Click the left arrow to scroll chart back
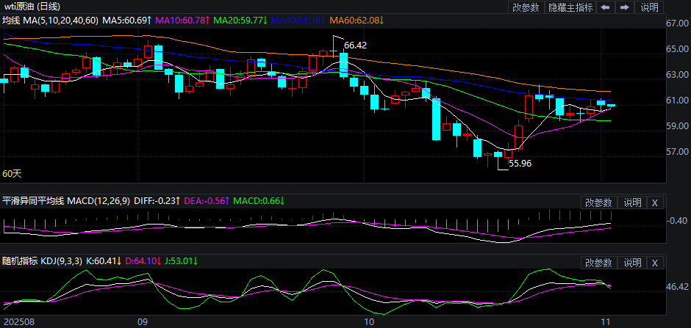 click(605, 7)
